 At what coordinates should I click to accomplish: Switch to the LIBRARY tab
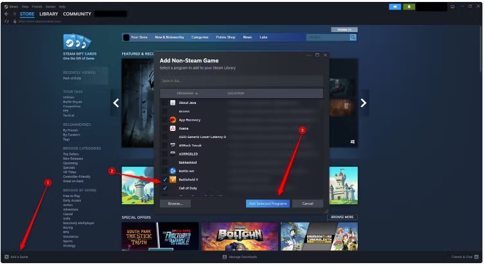coord(49,14)
